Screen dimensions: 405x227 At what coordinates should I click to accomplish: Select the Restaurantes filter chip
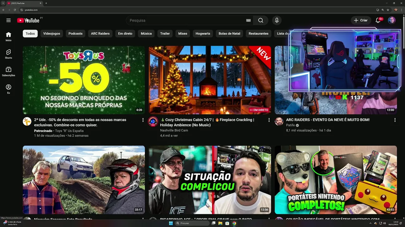[259, 33]
